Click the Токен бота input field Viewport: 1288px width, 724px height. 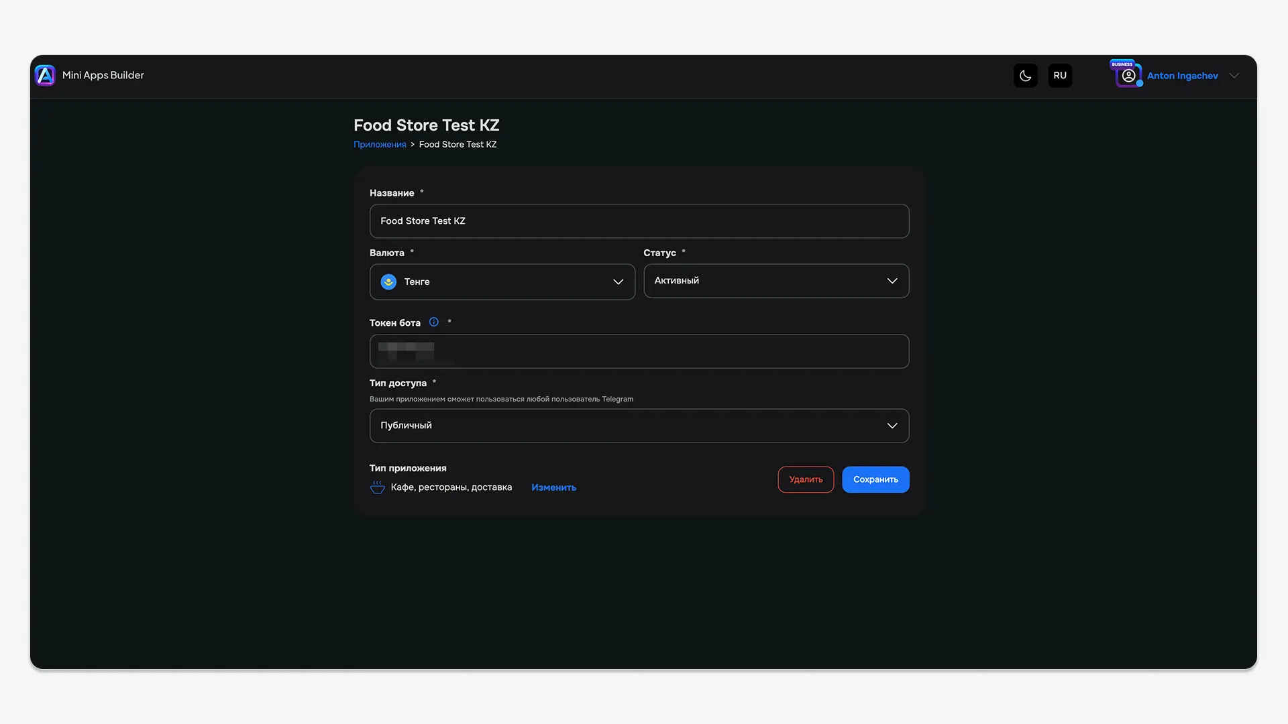click(639, 351)
